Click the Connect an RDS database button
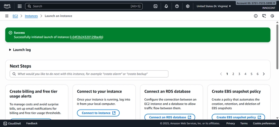The image size is (279, 127). click(170, 117)
